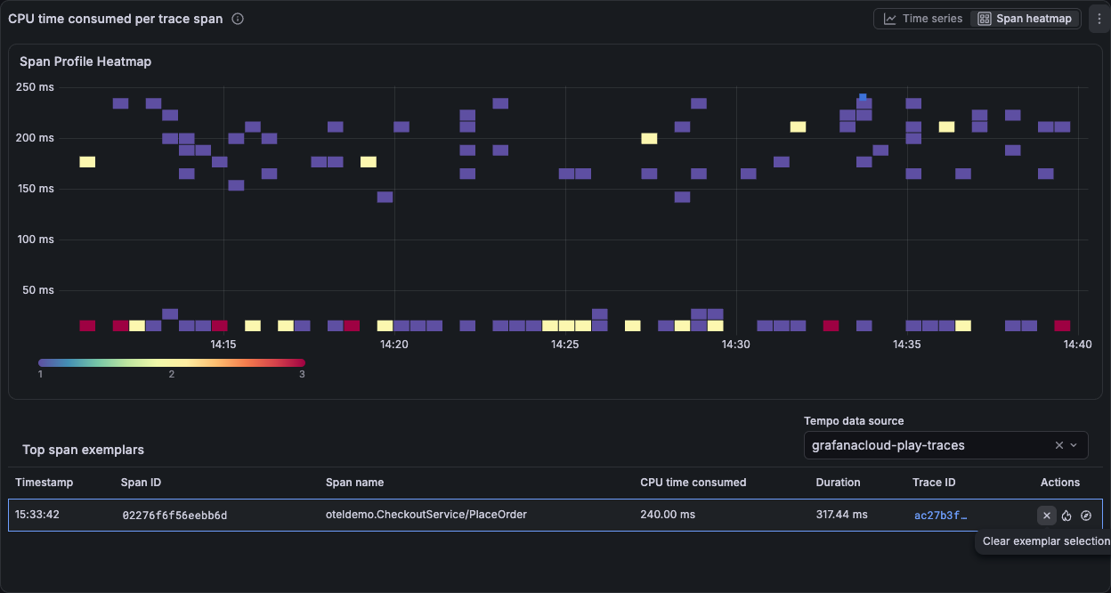The height and width of the screenshot is (593, 1111).
Task: Click the oteldemo.CheckoutService/PlaceOrder span name
Action: coord(426,515)
